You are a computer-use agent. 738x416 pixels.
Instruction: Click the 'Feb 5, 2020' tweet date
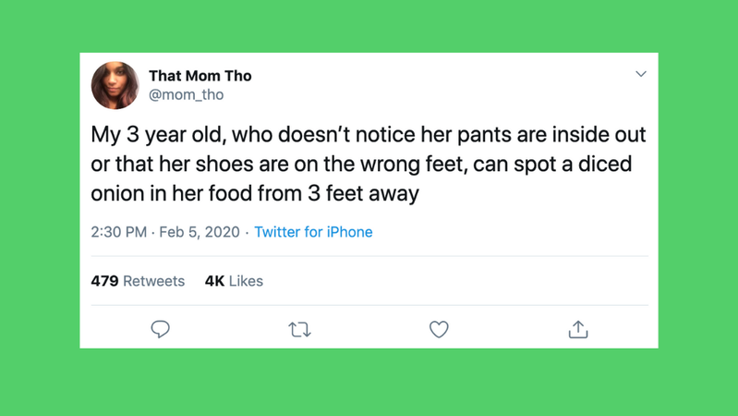200,232
